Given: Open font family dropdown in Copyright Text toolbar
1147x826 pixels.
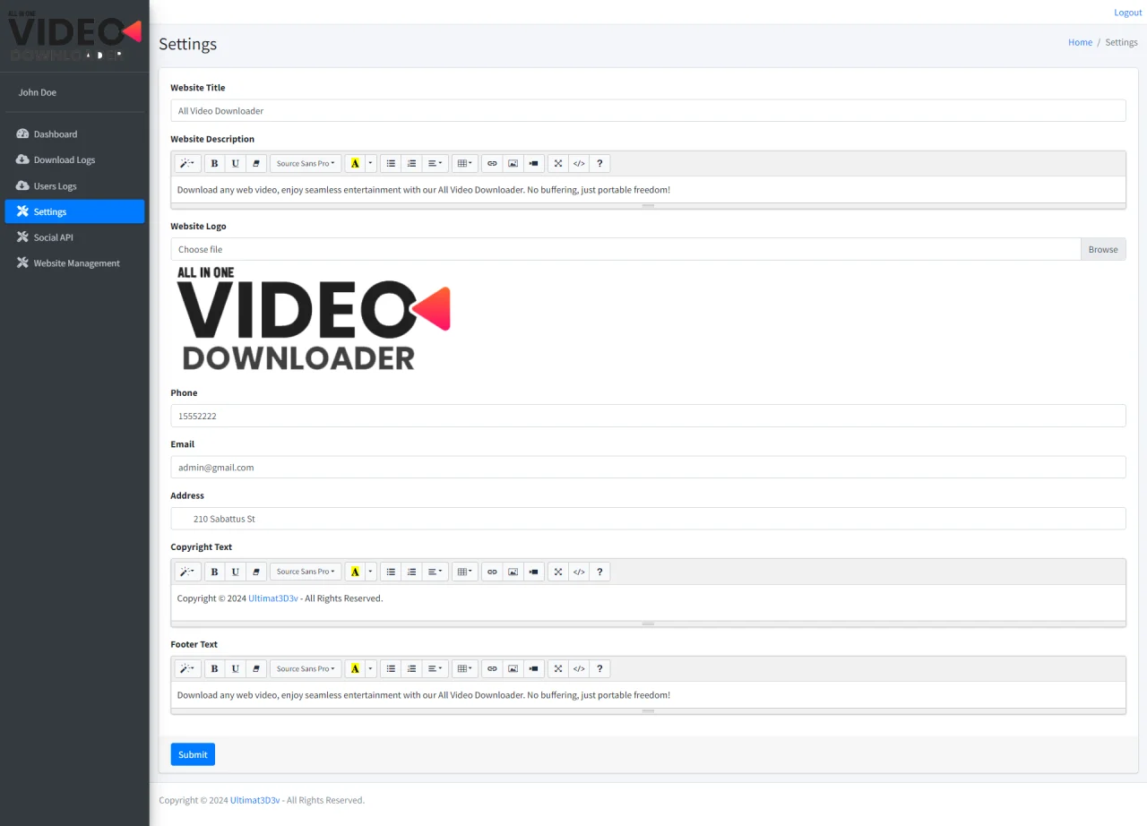Looking at the screenshot, I should 306,572.
